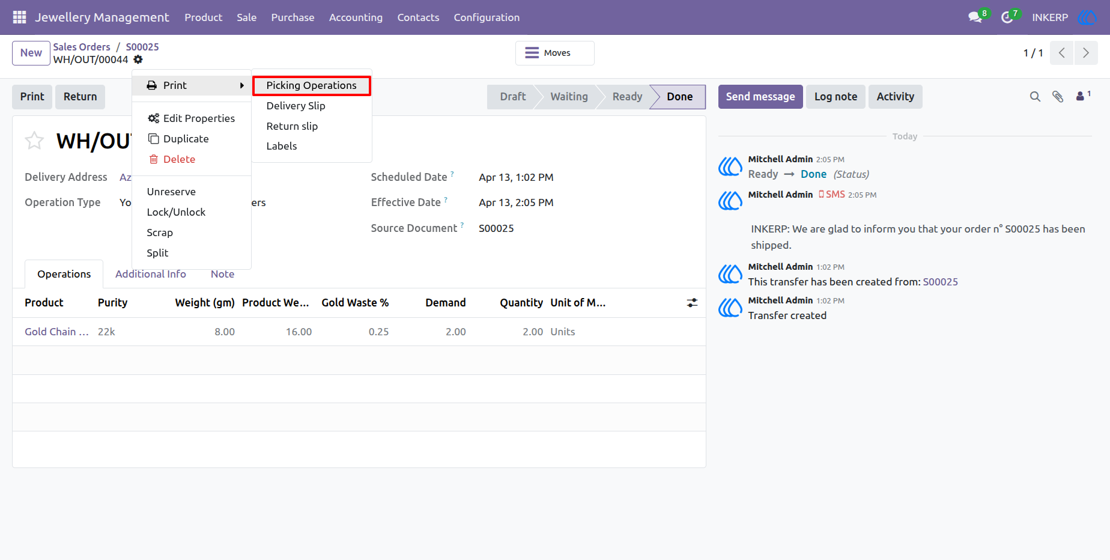This screenshot has width=1110, height=560.
Task: Go to next record arrow
Action: coord(1086,53)
